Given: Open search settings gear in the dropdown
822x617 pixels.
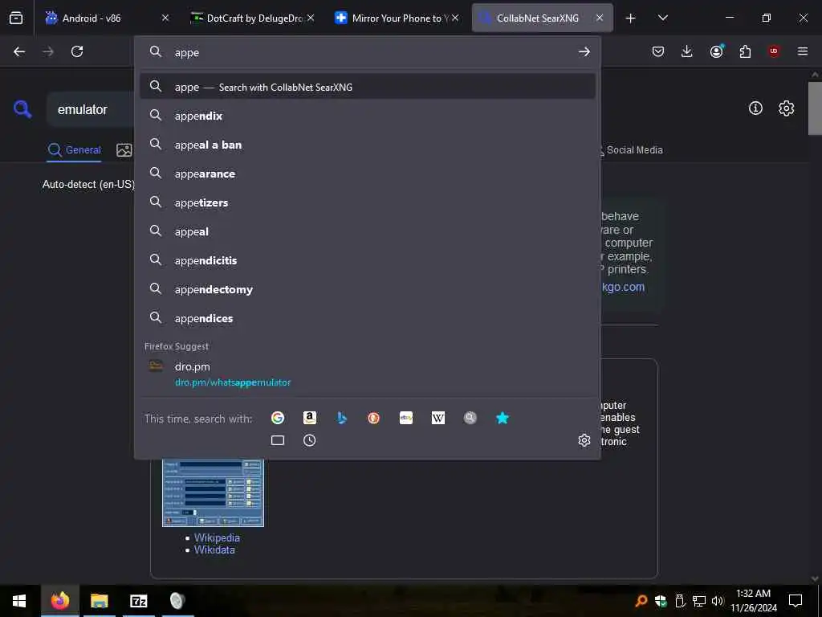Looking at the screenshot, I should (x=584, y=440).
